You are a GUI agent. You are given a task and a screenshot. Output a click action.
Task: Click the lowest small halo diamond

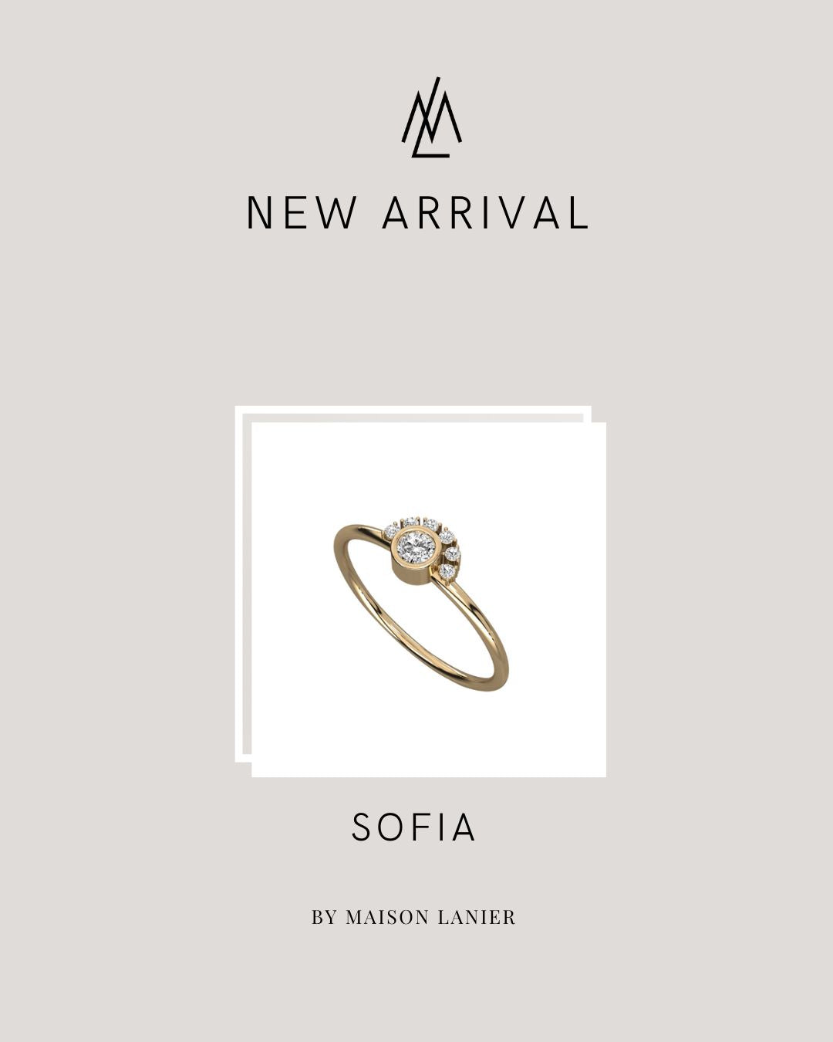[x=447, y=571]
